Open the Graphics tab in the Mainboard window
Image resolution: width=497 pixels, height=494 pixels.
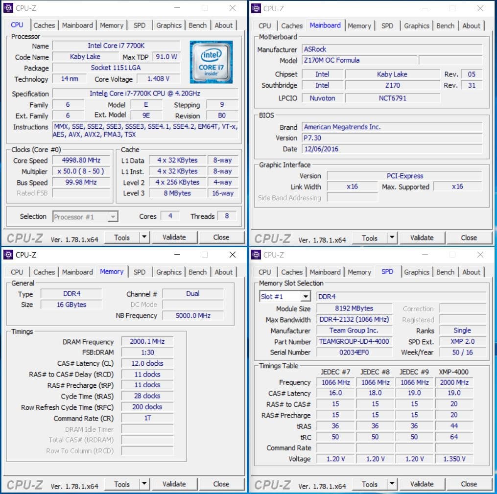pos(417,26)
